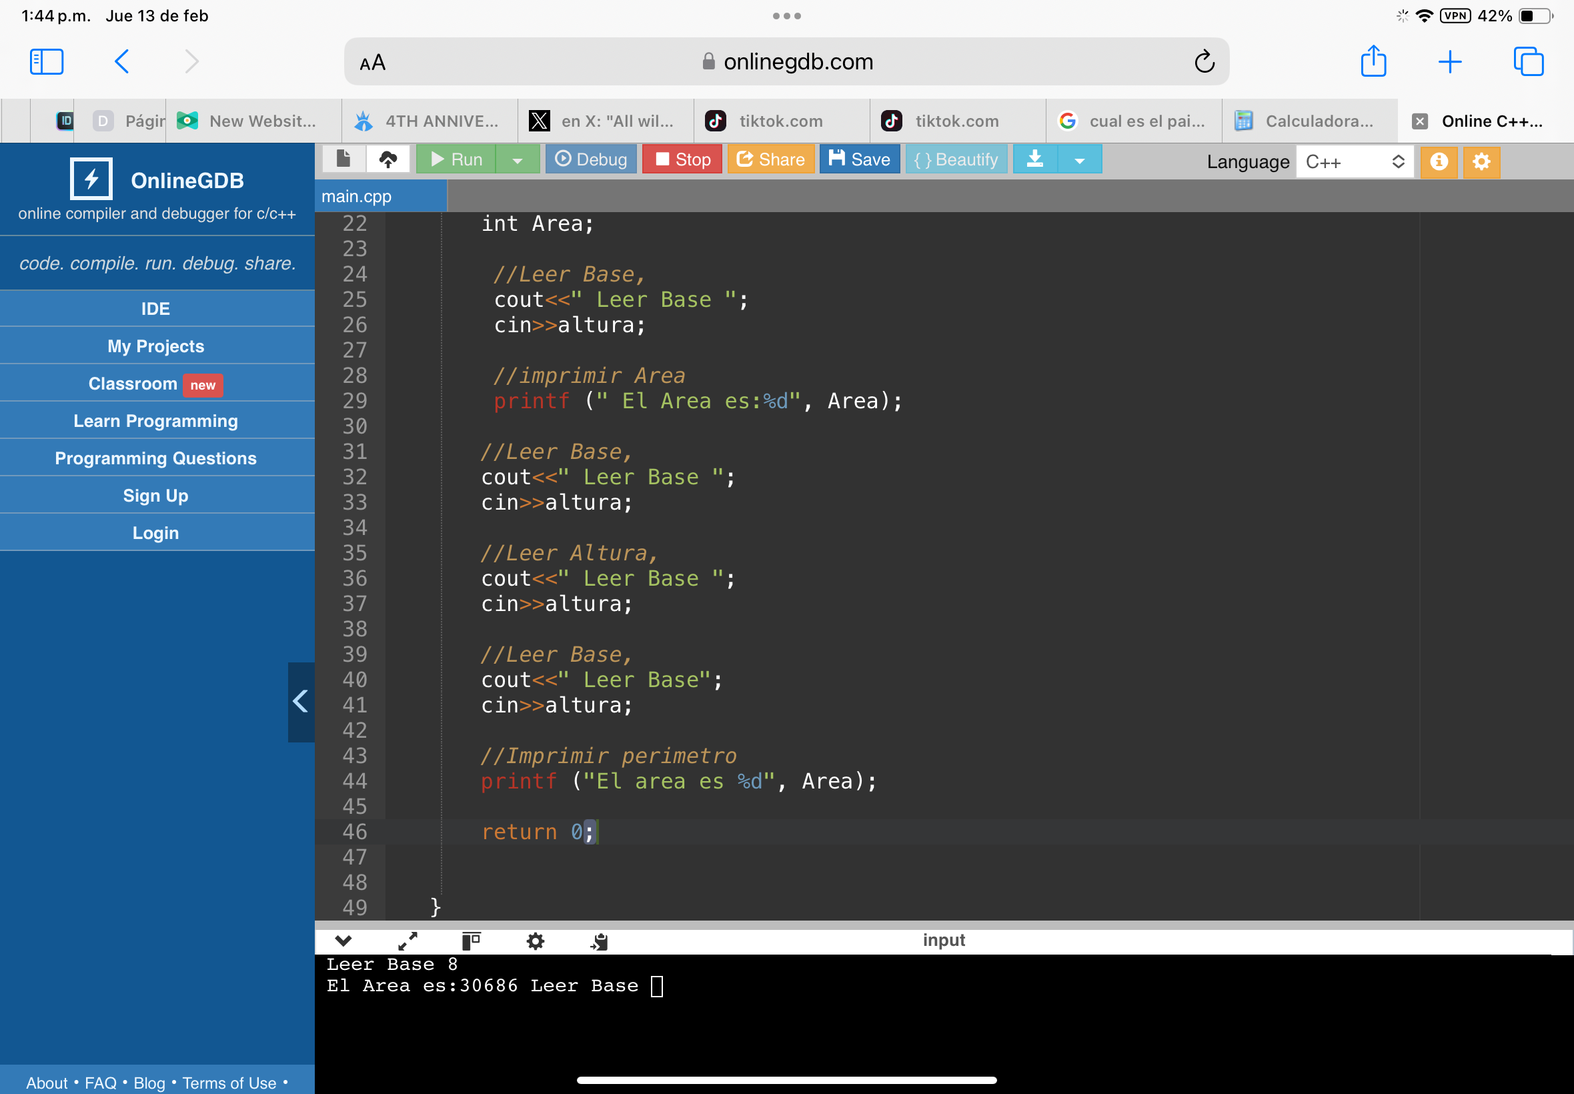Open the orange settings gear button
This screenshot has width=1574, height=1094.
1481,162
